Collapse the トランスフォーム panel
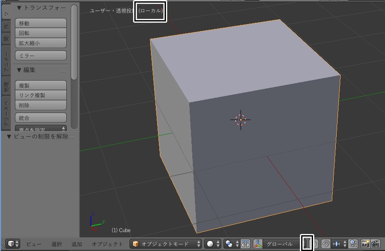Screen dimensions: 385x251 (x=19, y=8)
